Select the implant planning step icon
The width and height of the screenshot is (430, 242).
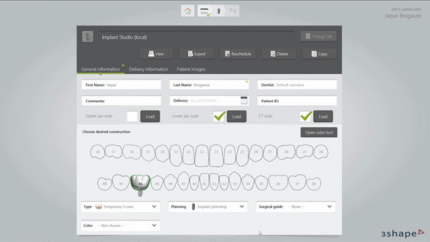coord(218,11)
